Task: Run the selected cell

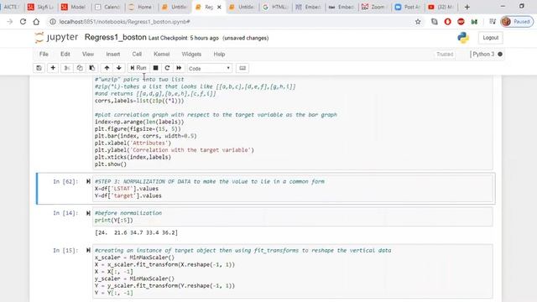Action: 138,68
